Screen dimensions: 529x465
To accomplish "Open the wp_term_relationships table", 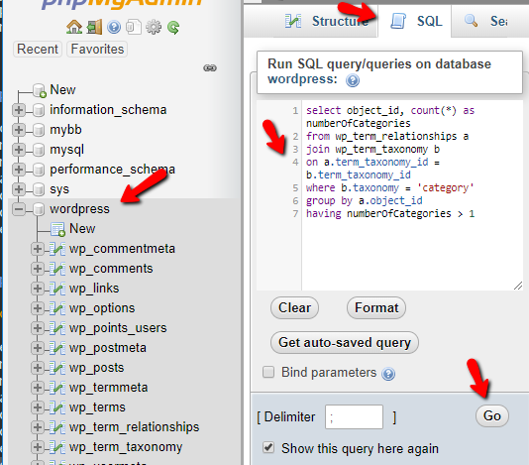I will (x=135, y=427).
